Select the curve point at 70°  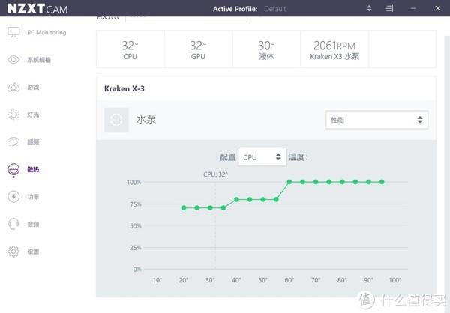pyautogui.click(x=316, y=182)
